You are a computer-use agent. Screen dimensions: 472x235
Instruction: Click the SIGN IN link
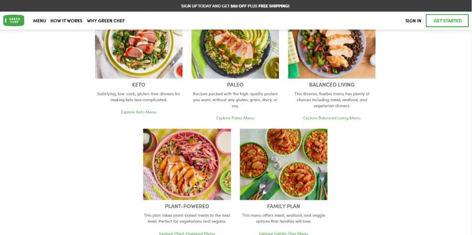coord(413,21)
